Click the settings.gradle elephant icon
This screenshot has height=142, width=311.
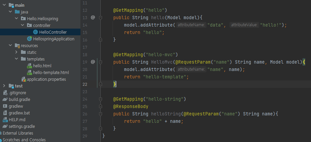[x=5, y=126]
